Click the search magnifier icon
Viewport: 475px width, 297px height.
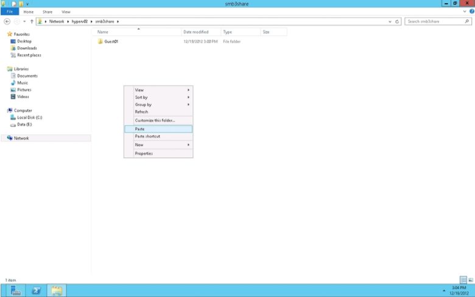467,21
